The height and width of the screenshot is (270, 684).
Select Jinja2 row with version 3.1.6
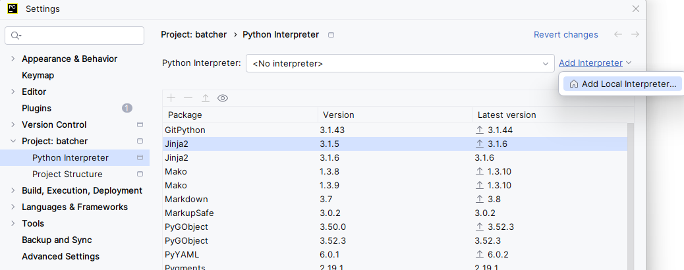[x=395, y=158]
